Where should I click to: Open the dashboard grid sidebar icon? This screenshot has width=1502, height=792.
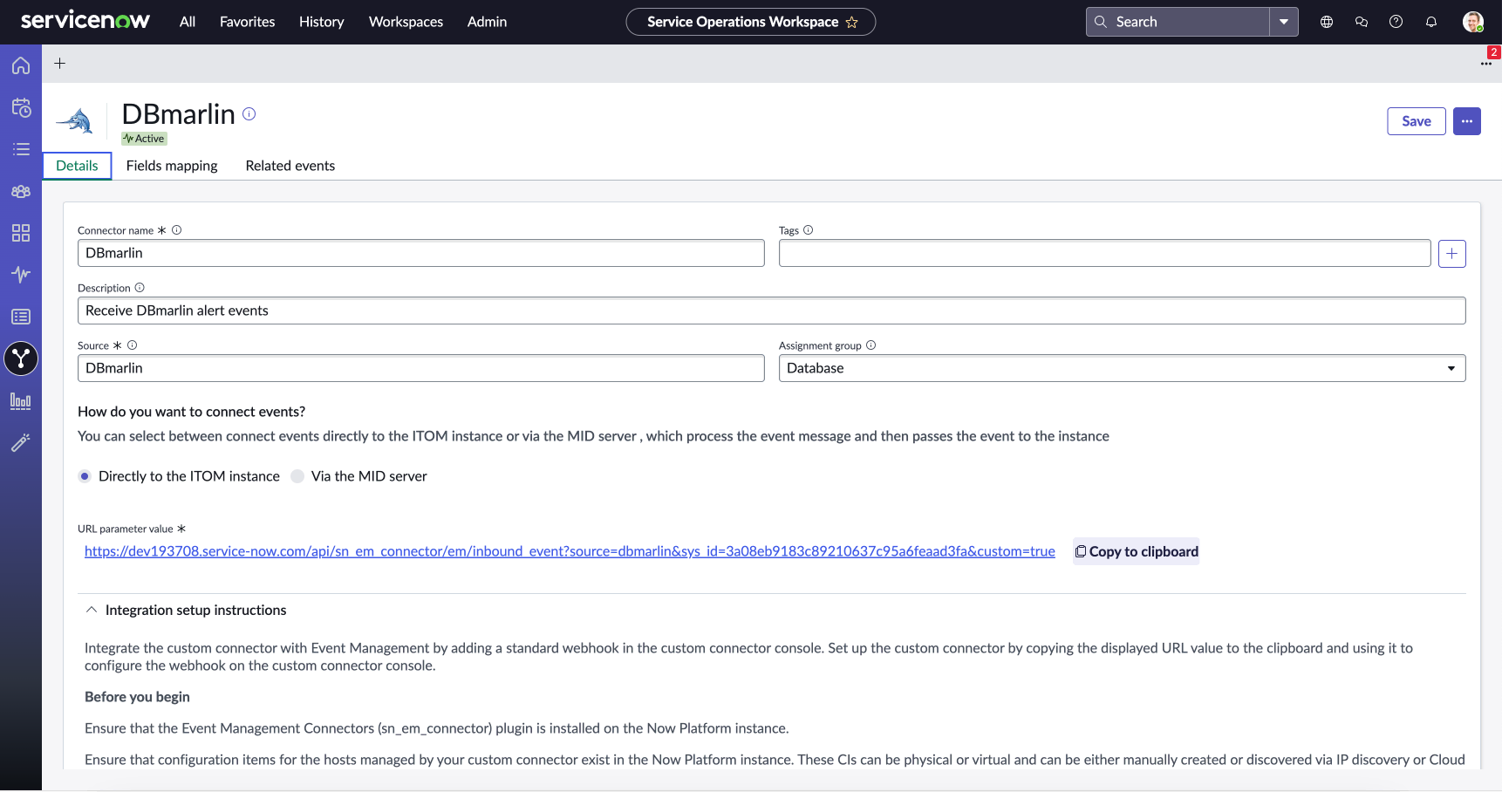[21, 233]
